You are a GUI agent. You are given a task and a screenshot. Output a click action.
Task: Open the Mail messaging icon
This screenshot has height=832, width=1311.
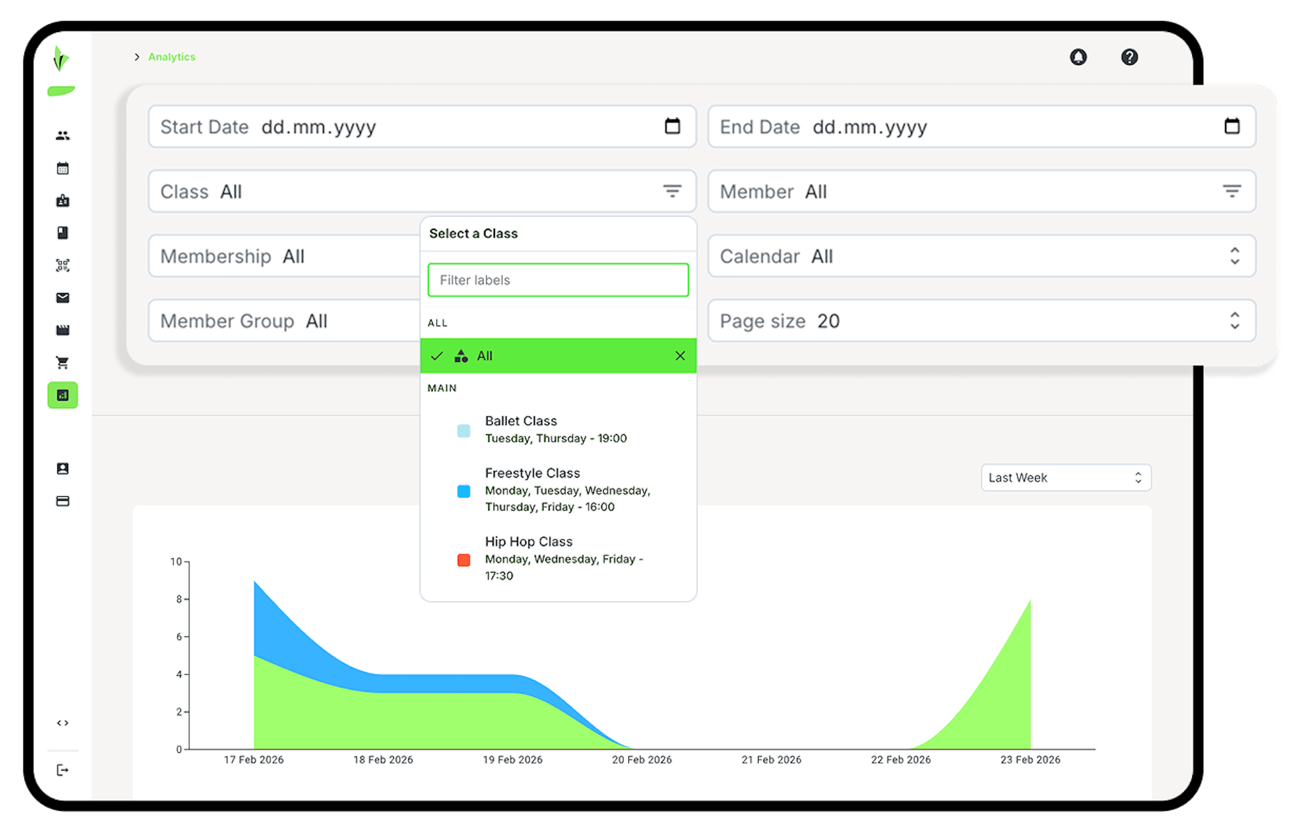(x=62, y=298)
